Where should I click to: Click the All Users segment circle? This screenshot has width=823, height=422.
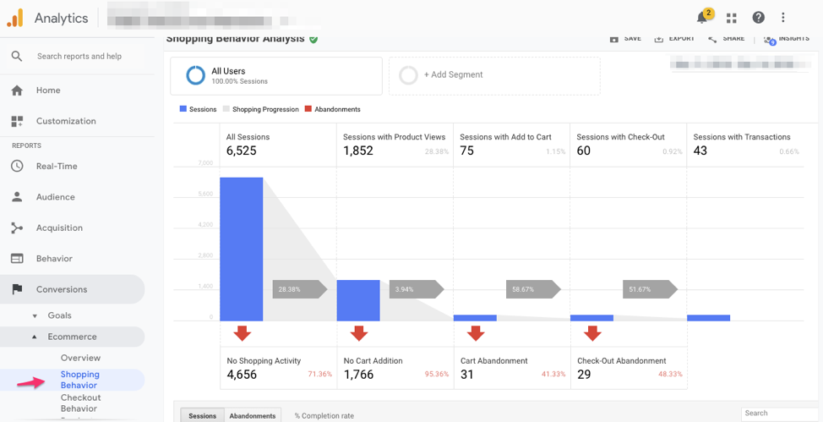pyautogui.click(x=195, y=75)
